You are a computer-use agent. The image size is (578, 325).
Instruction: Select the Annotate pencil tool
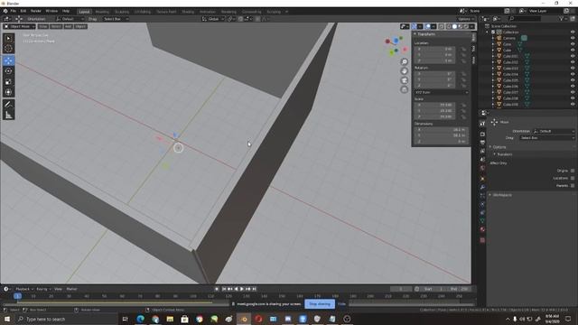(x=8, y=105)
